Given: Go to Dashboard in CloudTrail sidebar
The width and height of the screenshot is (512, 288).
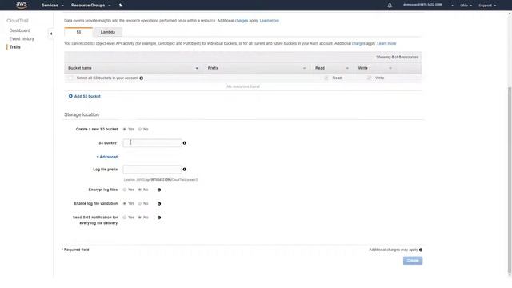Looking at the screenshot, I should pos(20,30).
